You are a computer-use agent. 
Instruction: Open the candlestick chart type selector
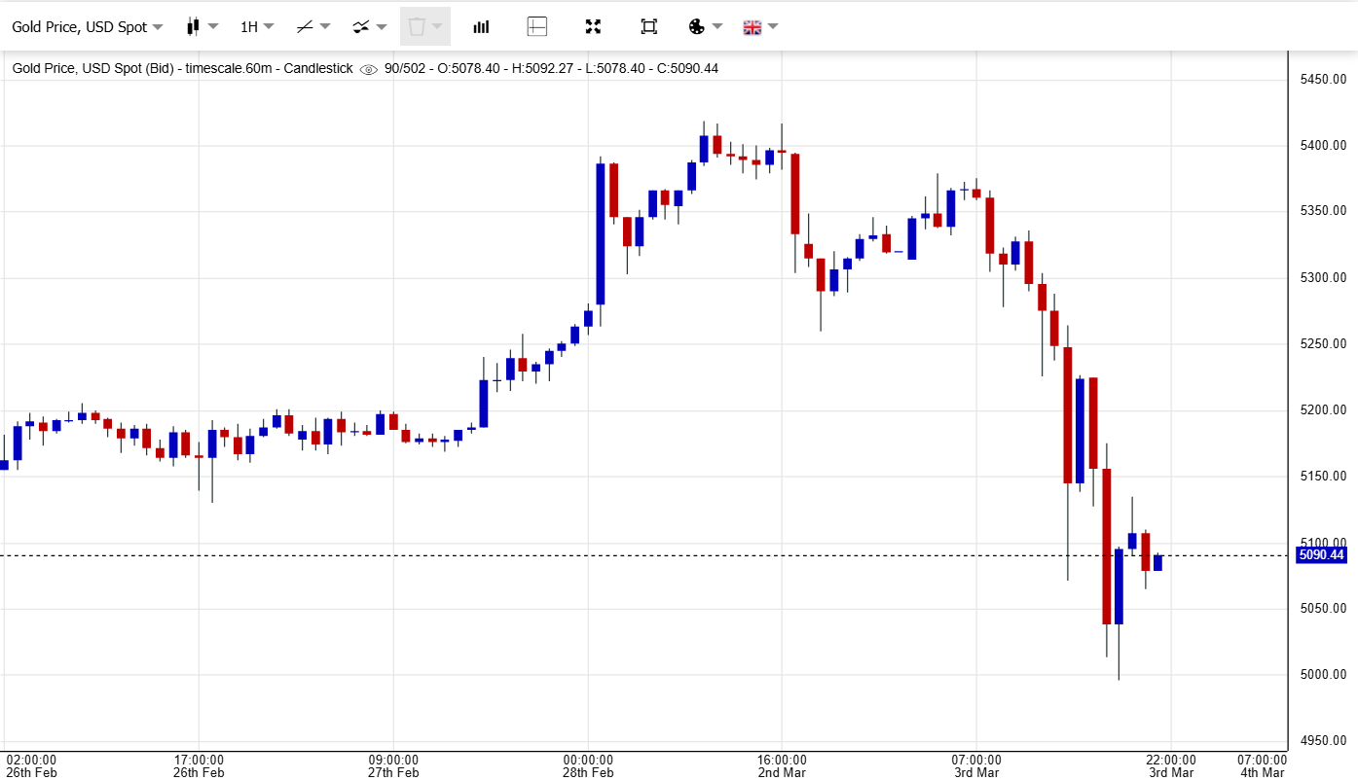point(202,27)
